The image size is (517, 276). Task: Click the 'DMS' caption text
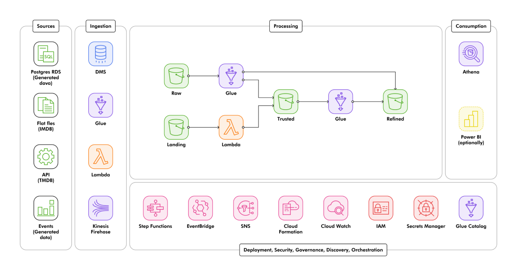pos(100,72)
